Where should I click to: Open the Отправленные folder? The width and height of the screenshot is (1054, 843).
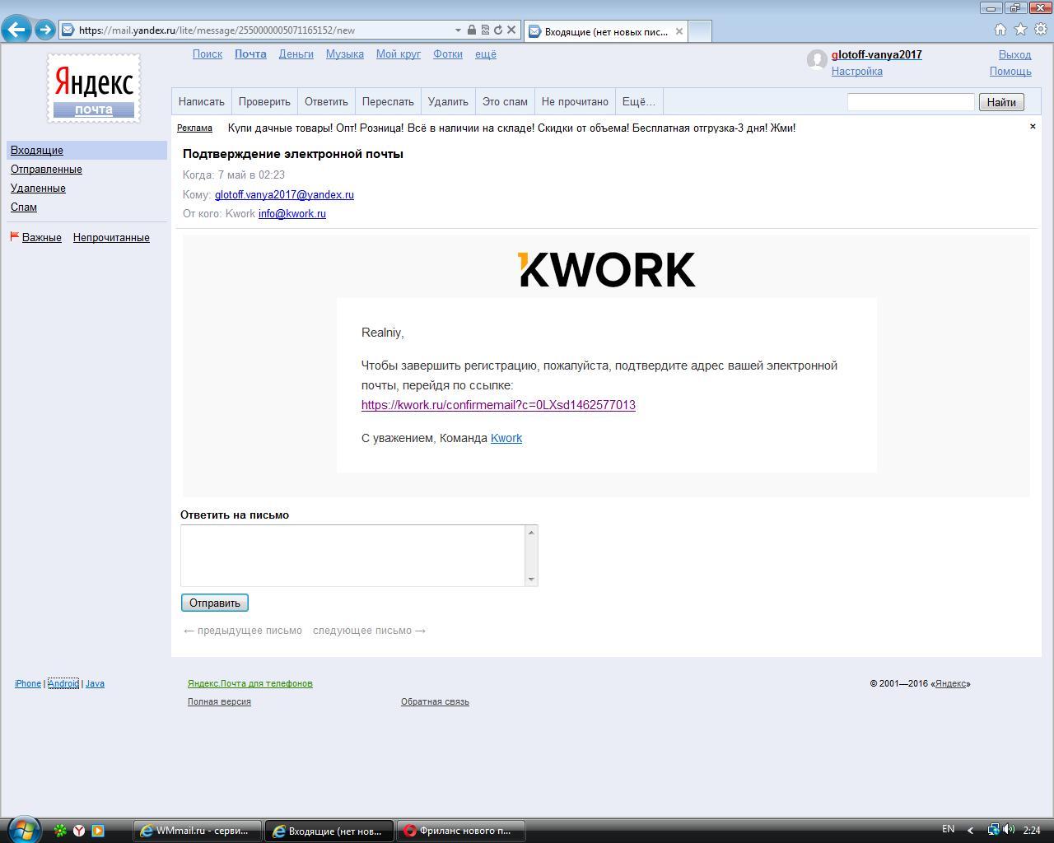coord(46,169)
